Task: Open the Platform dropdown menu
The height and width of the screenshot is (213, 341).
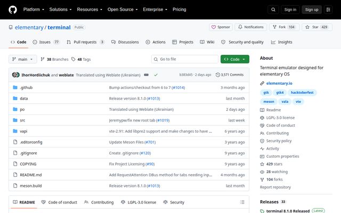Action: coord(34,10)
